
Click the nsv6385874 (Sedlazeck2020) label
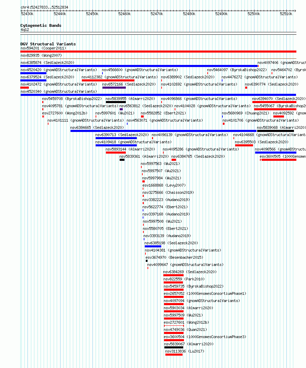click(47, 63)
